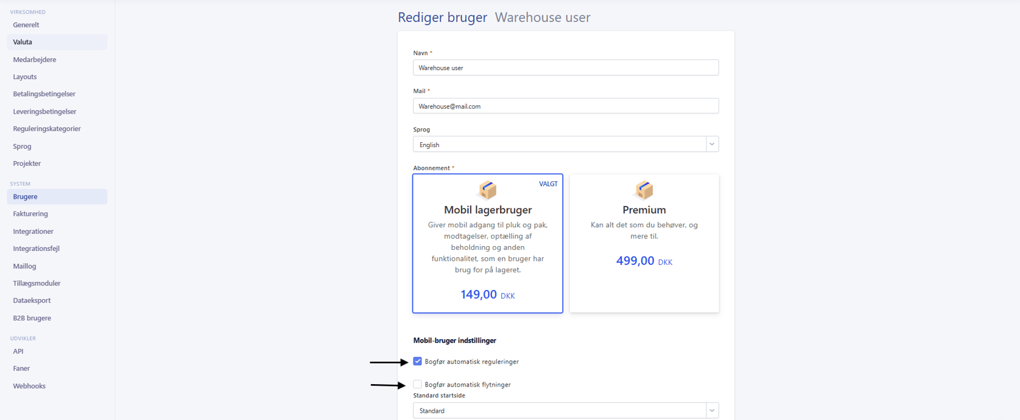This screenshot has width=1020, height=420.
Task: Open Generelt in the sidebar
Action: pyautogui.click(x=26, y=25)
